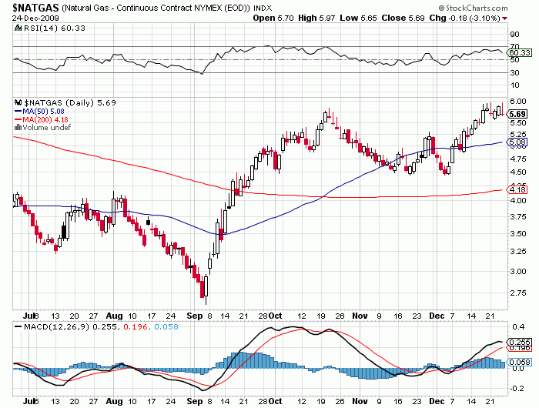The height and width of the screenshot is (408, 539).
Task: Click the red MA(200) legend line marker
Action: (18, 119)
